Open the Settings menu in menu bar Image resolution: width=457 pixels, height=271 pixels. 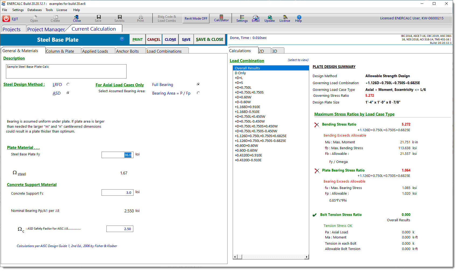(x=18, y=10)
